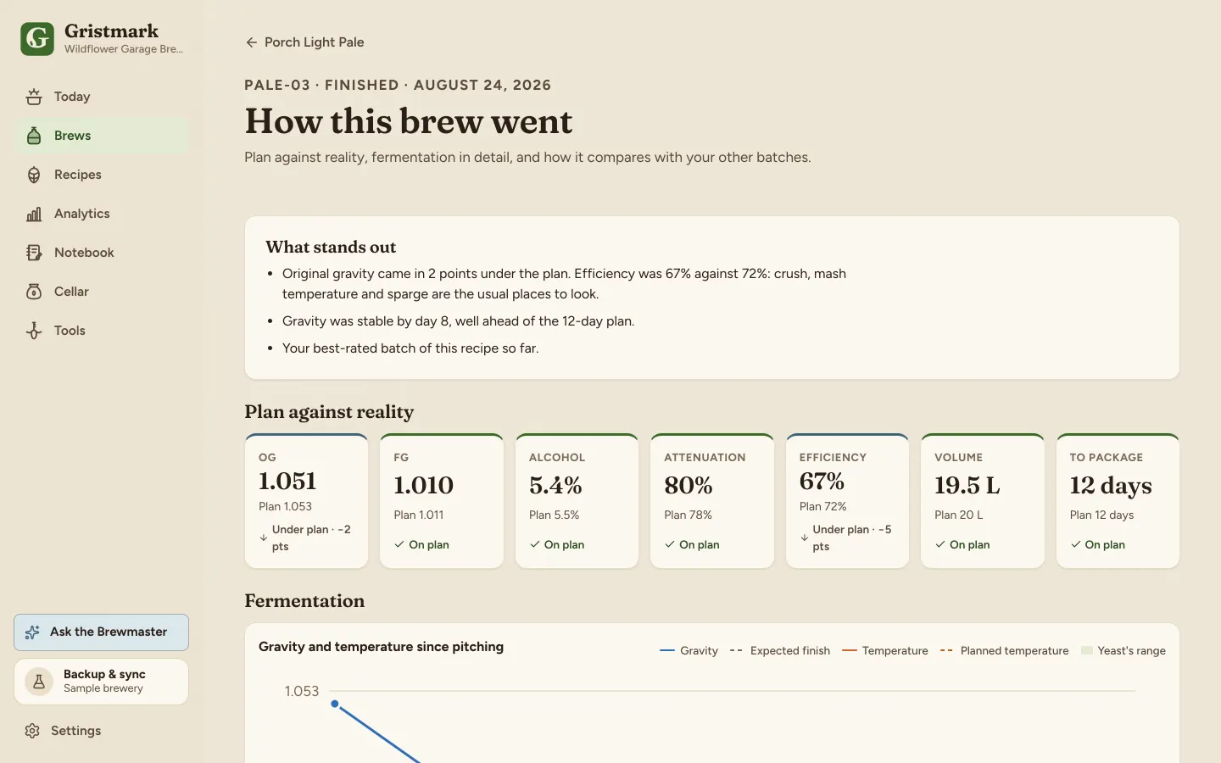Click the Alcohol card 'On plan' checkmark
This screenshot has width=1221, height=763.
point(535,544)
